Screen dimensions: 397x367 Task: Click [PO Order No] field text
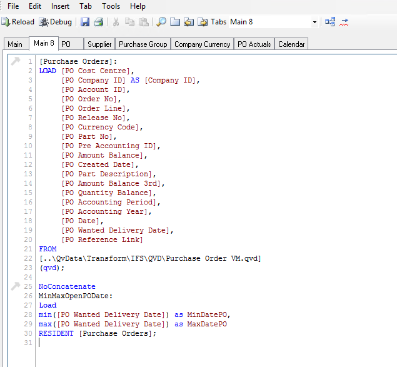coord(89,99)
